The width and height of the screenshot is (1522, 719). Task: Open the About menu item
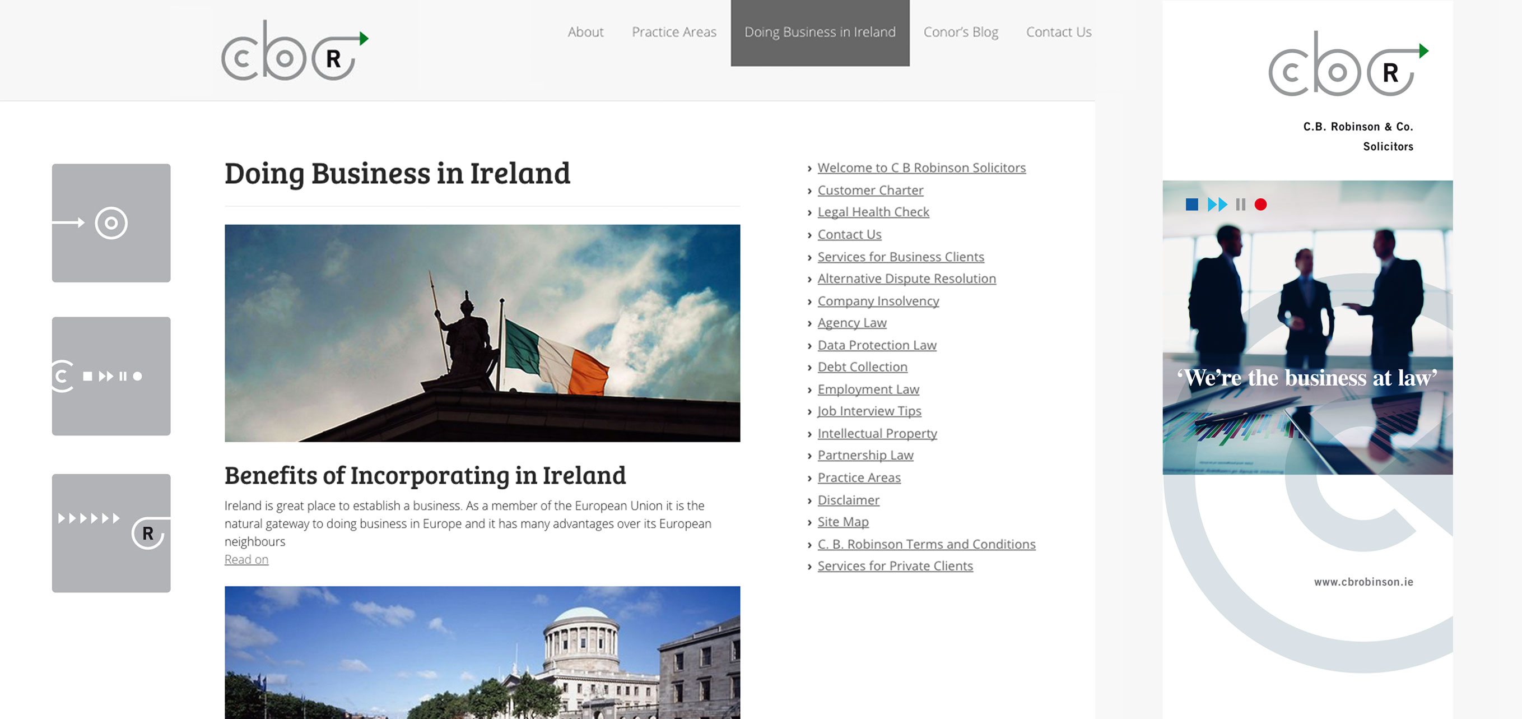click(585, 32)
